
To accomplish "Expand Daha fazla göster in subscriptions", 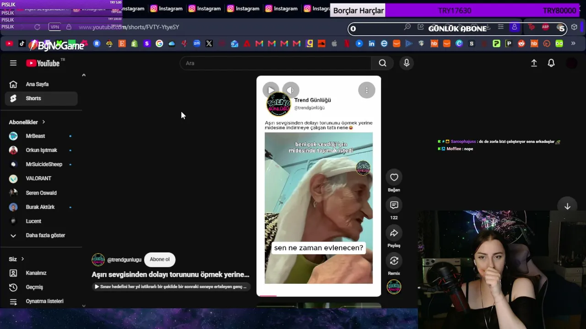I will click(x=41, y=235).
